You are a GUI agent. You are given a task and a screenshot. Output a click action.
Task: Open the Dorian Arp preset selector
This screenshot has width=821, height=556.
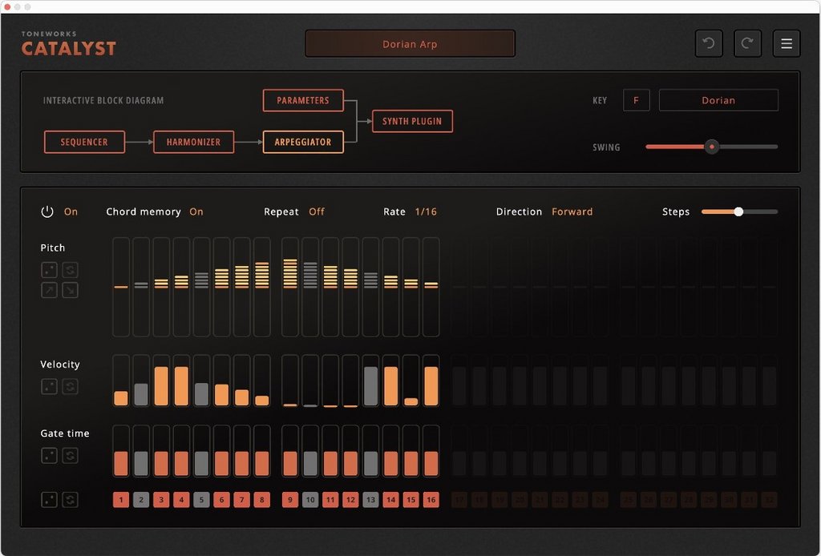click(x=410, y=43)
